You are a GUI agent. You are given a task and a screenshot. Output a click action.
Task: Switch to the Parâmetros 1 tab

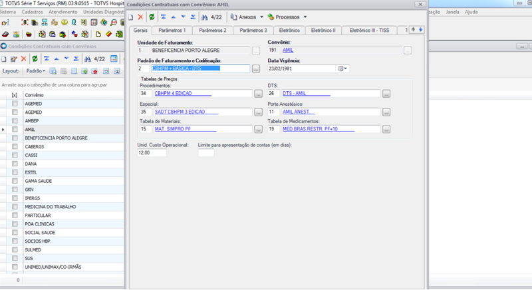(172, 31)
